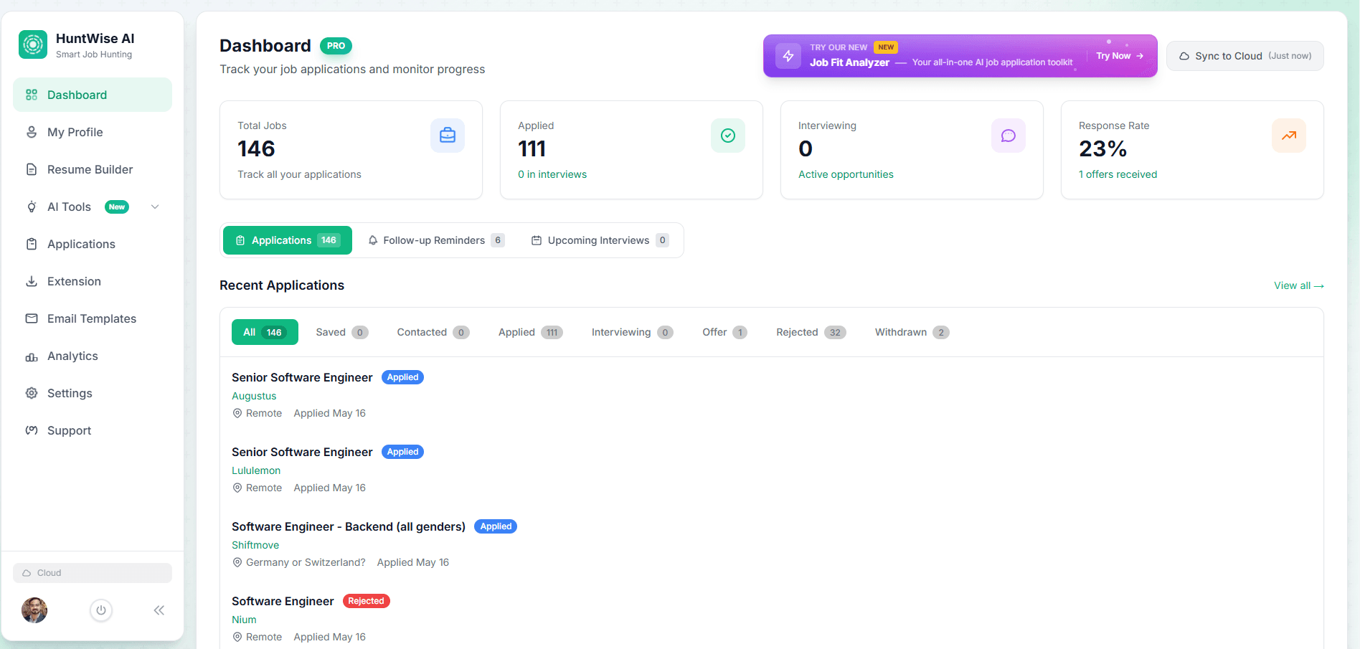This screenshot has height=649, width=1360.
Task: Click '0 in interviews' text
Action: point(552,174)
